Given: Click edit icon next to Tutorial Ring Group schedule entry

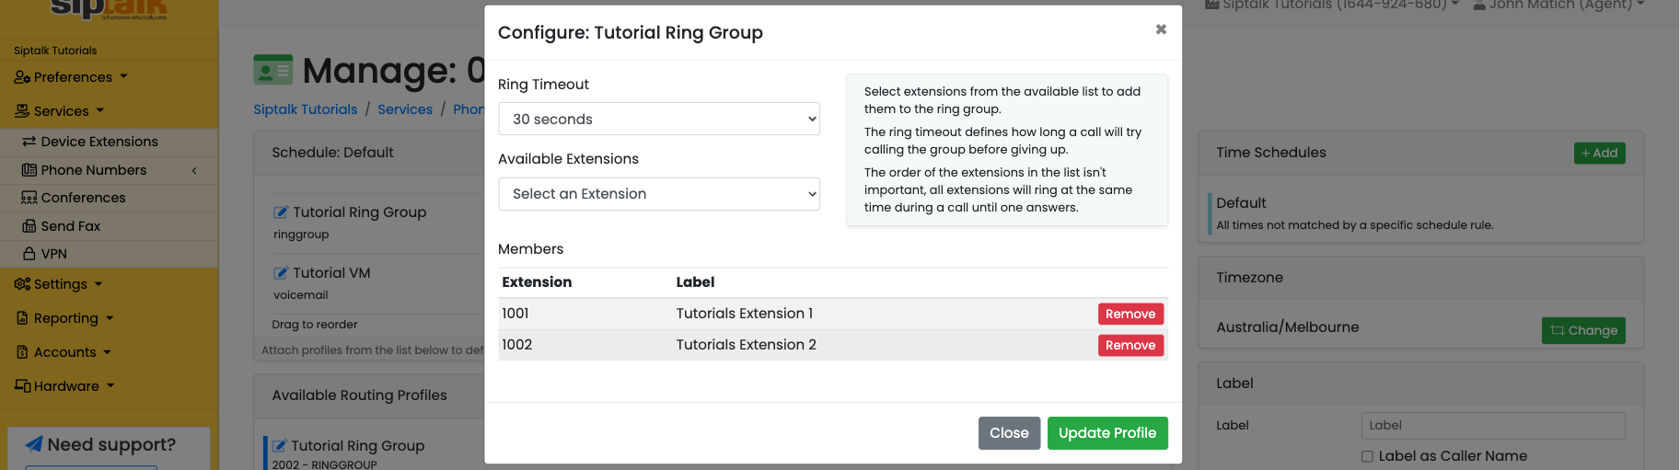Looking at the screenshot, I should (x=281, y=212).
